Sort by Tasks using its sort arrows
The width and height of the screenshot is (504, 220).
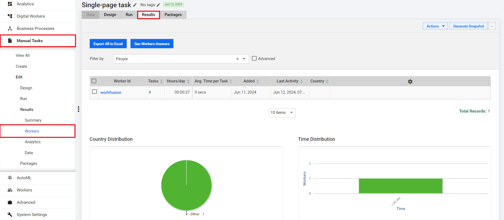[161, 81]
